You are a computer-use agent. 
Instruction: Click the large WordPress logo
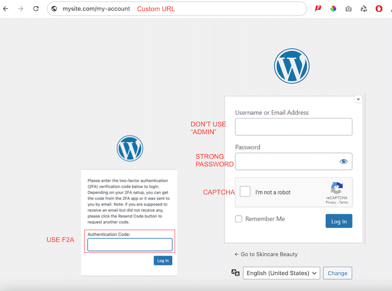[x=292, y=66]
